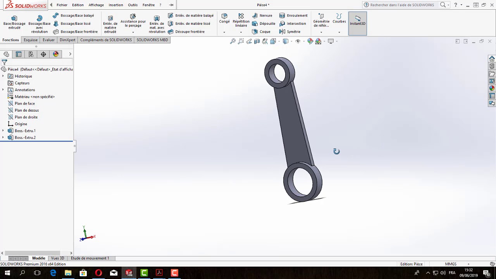This screenshot has height=279, width=496.
Task: Expand Boss.-Extru.1 feature
Action: (x=3, y=131)
